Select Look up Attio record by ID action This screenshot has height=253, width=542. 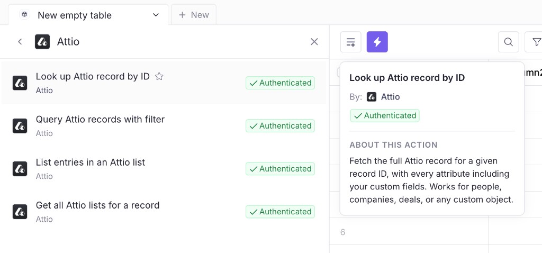pyautogui.click(x=164, y=83)
